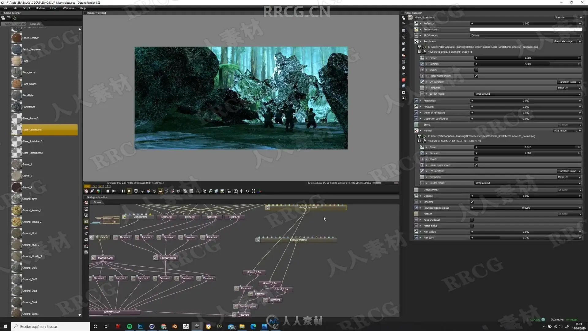This screenshot has width=588, height=331.
Task: Open Spotify from the taskbar
Action: (129, 326)
